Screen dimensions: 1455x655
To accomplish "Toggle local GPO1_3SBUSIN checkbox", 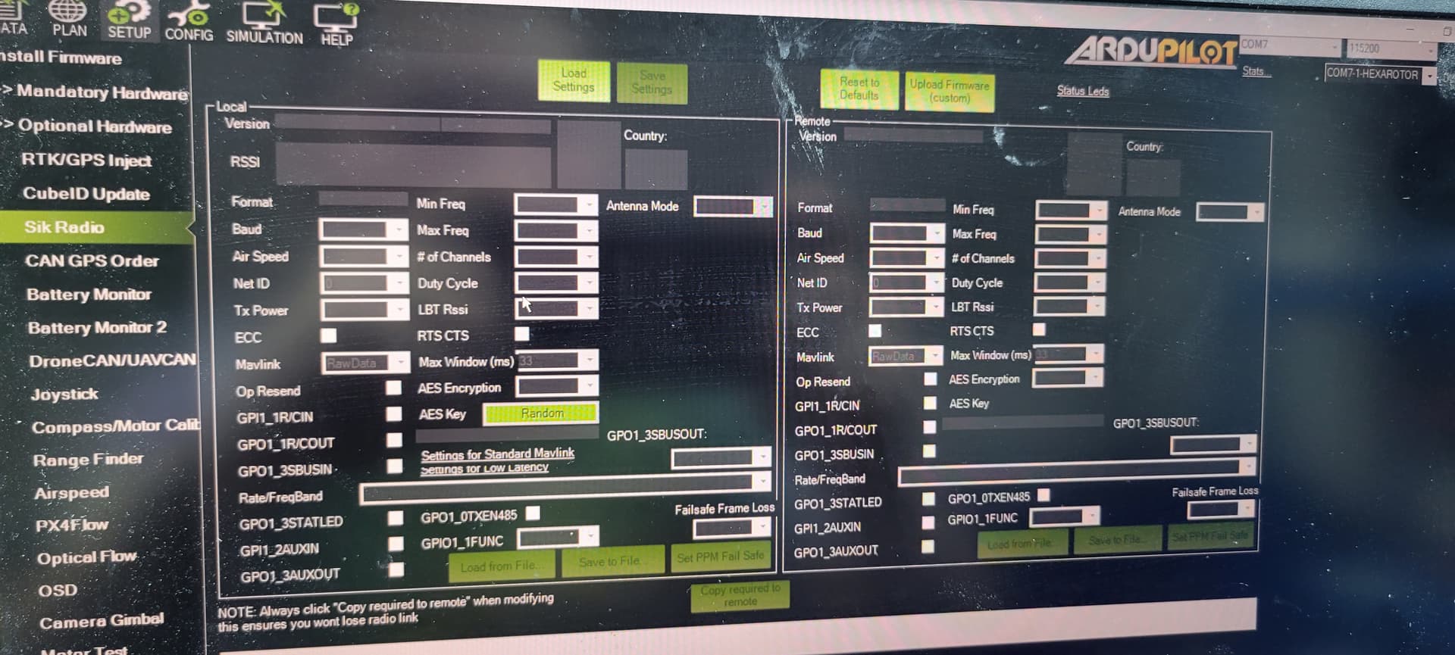I will pyautogui.click(x=394, y=466).
